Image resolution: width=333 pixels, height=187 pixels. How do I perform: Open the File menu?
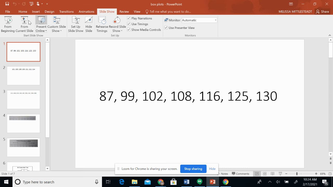pyautogui.click(x=8, y=11)
